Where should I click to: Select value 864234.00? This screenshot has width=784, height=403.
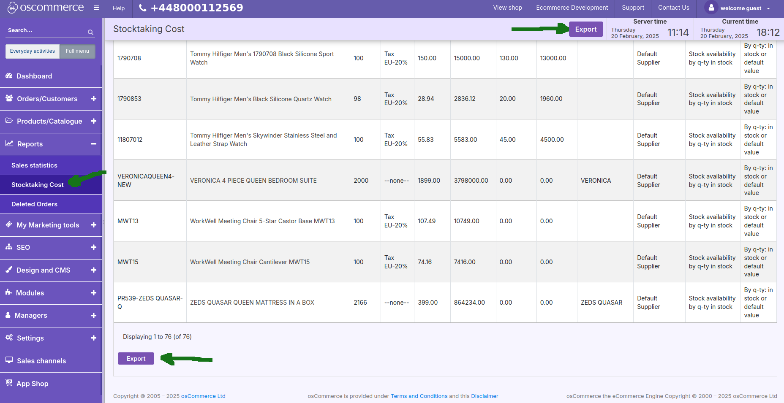pyautogui.click(x=469, y=303)
